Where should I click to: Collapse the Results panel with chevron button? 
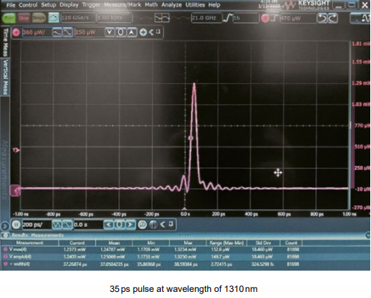point(368,236)
